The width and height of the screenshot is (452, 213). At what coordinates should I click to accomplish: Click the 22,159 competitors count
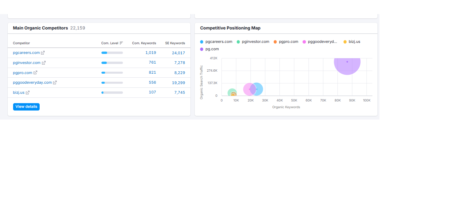[x=78, y=28]
